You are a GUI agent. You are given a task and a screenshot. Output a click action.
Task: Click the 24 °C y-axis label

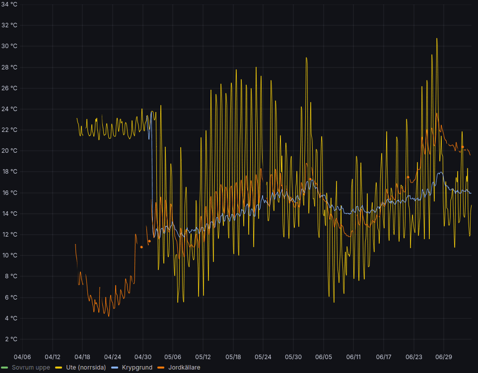point(9,109)
